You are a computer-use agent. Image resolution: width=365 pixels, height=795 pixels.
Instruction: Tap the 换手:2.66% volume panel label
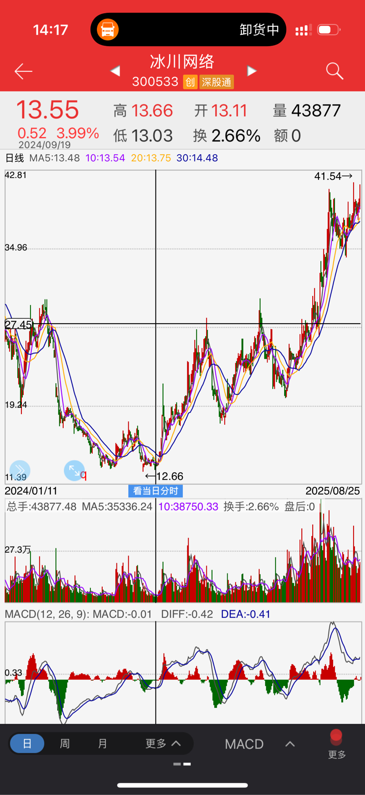251,507
